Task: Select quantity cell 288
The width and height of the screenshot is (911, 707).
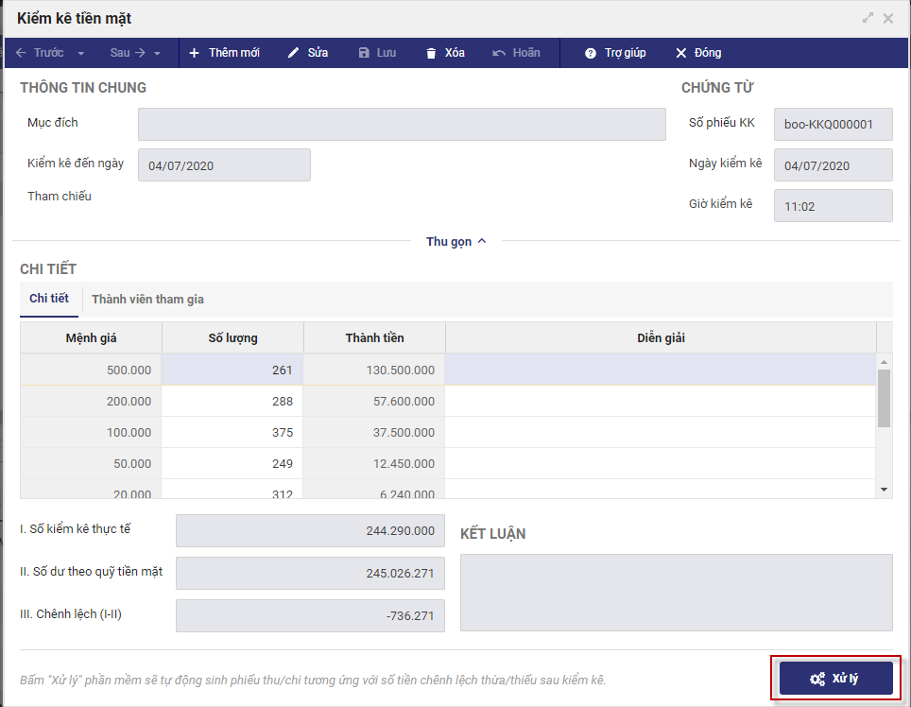Action: pos(232,401)
